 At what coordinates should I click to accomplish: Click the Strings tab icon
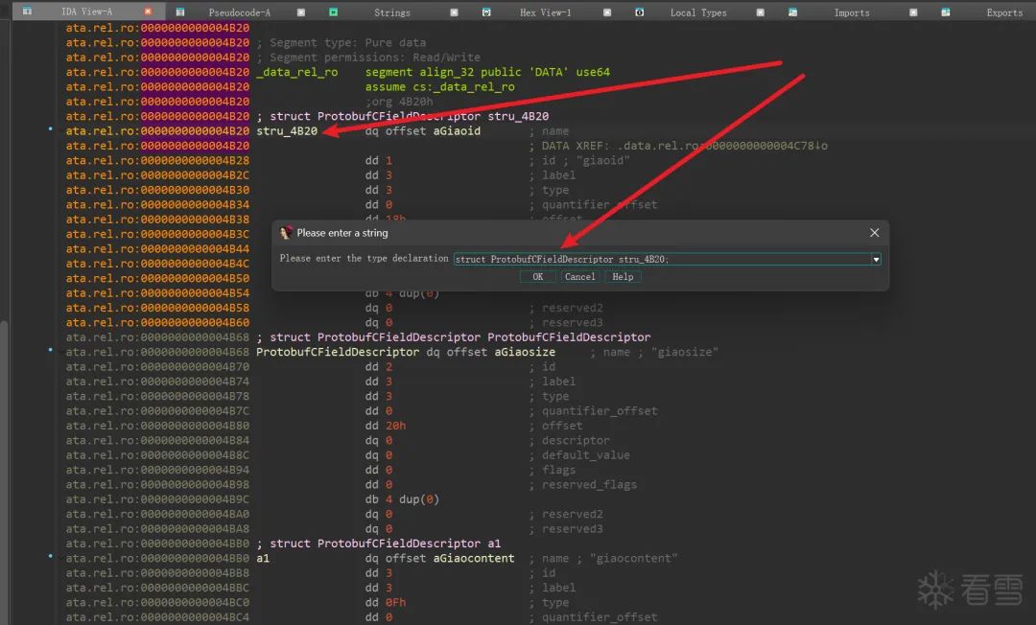(x=334, y=12)
